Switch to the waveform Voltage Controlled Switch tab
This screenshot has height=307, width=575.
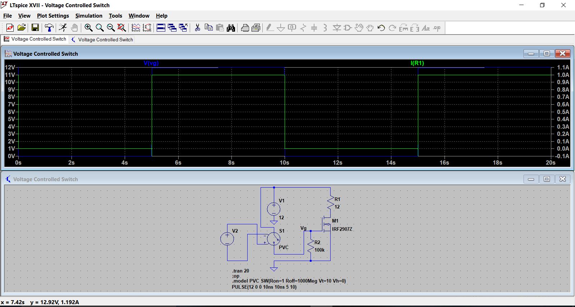click(x=35, y=39)
